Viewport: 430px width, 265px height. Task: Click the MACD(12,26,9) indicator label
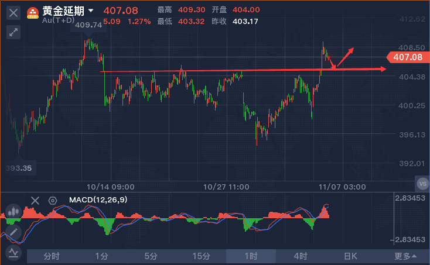tap(98, 200)
